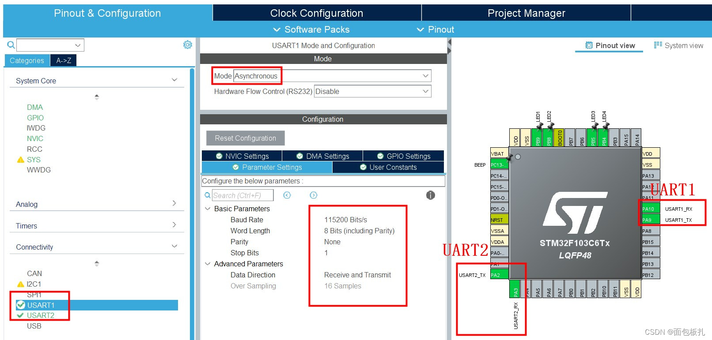Click the parameter info icon
The width and height of the screenshot is (712, 340).
point(431,195)
